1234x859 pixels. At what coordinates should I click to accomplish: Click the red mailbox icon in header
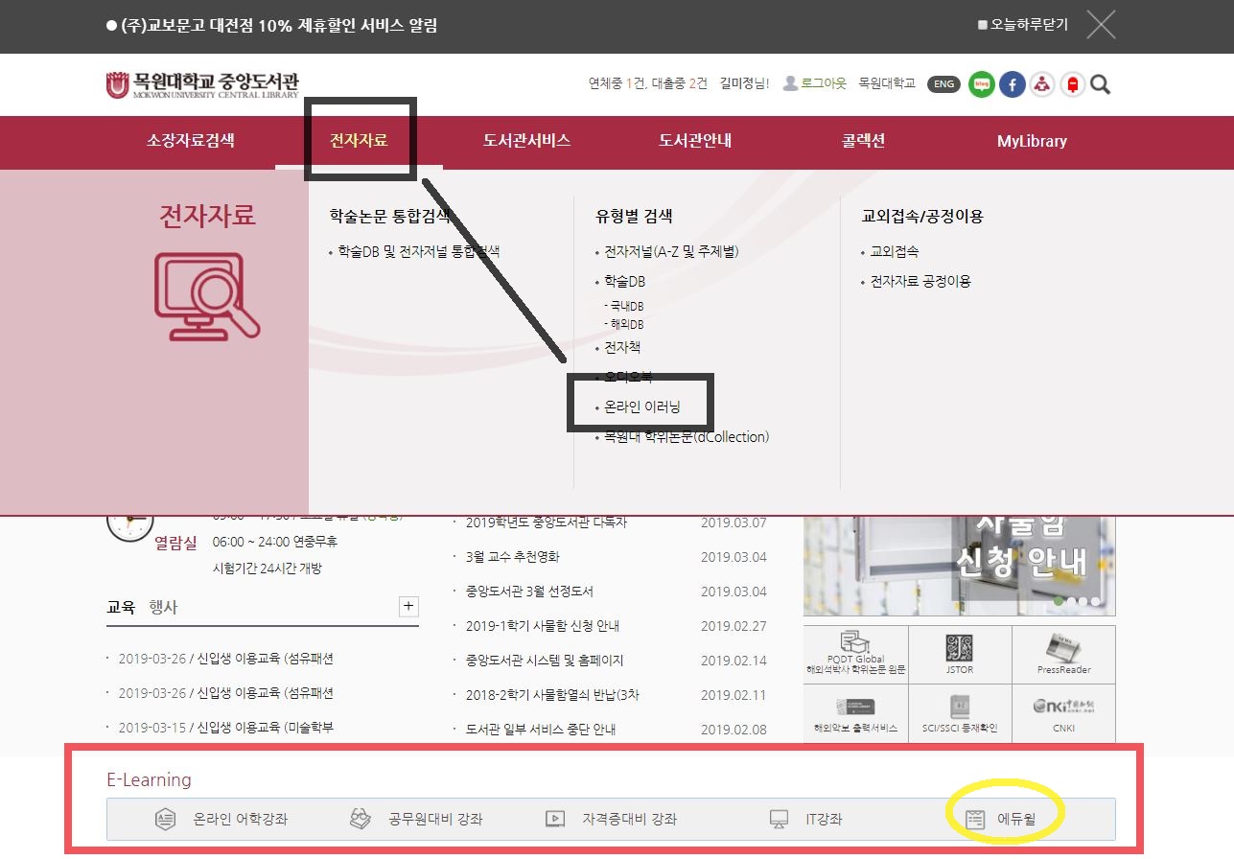pyautogui.click(x=1072, y=84)
